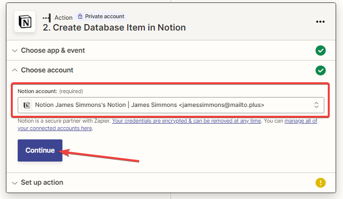Click the Private account badge text
This screenshot has height=199, width=343.
pyautogui.click(x=105, y=16)
